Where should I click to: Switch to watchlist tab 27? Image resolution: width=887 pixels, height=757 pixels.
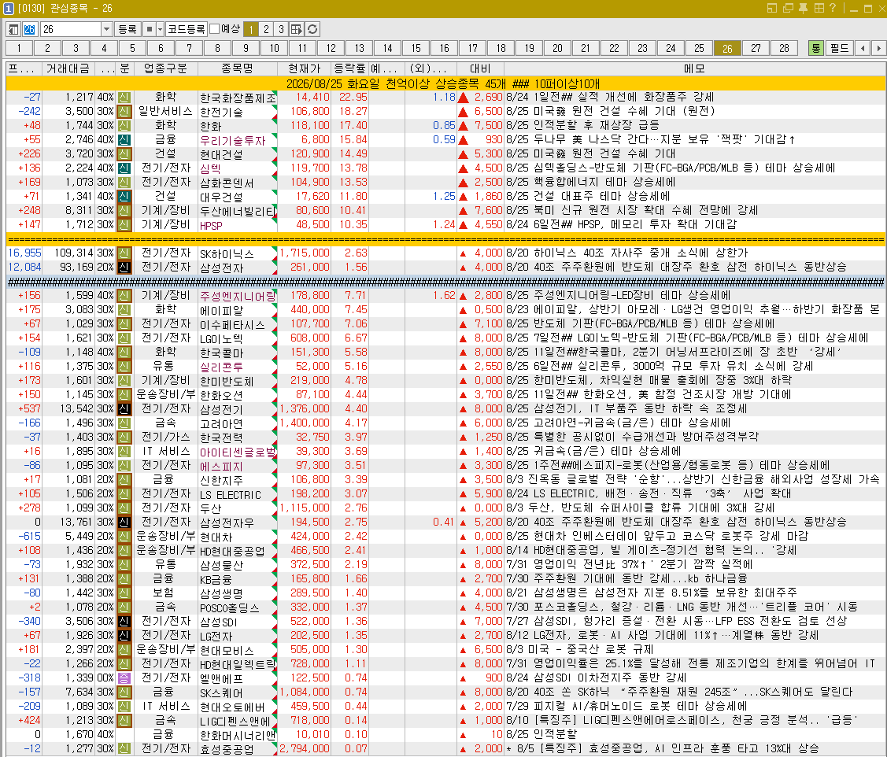[x=756, y=48]
